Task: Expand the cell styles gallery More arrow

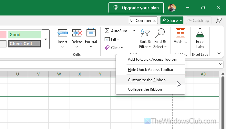Action: [46, 39]
